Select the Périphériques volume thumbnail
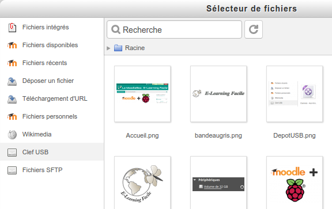This screenshot has height=209, width=332. [218, 183]
